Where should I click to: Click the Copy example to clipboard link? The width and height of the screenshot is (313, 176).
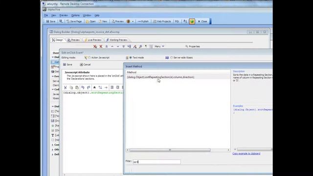[x=246, y=154]
